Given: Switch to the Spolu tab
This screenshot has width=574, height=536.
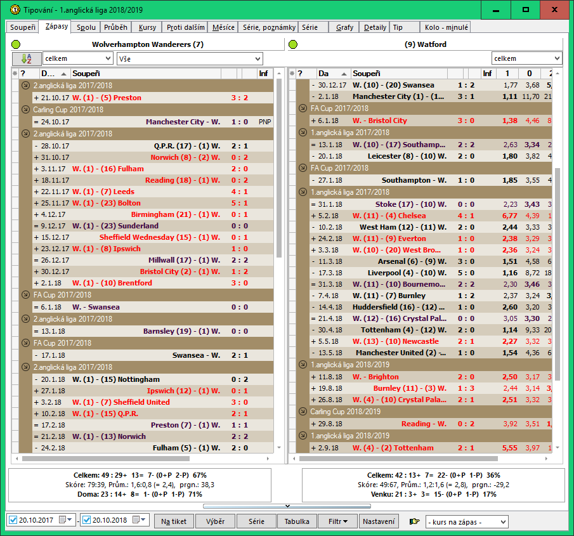Looking at the screenshot, I should click(x=86, y=27).
